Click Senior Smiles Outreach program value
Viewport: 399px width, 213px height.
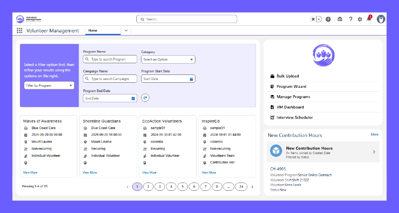tap(315, 175)
